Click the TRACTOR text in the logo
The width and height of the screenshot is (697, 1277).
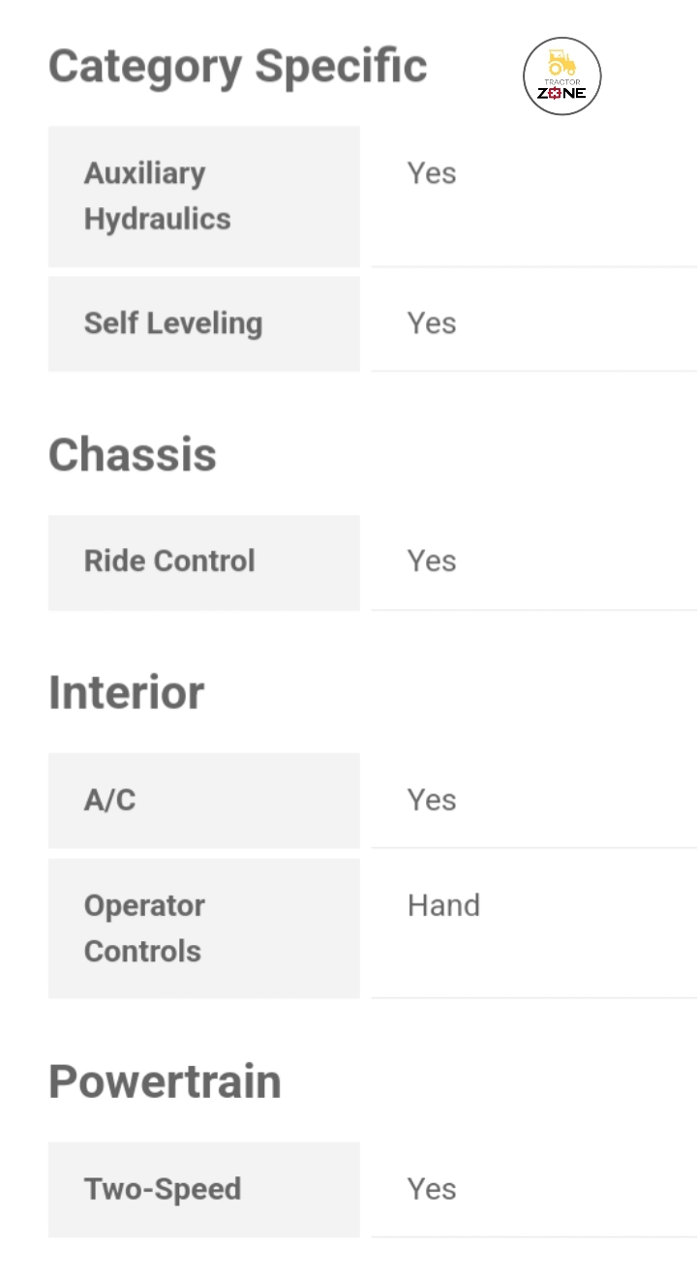[x=562, y=82]
